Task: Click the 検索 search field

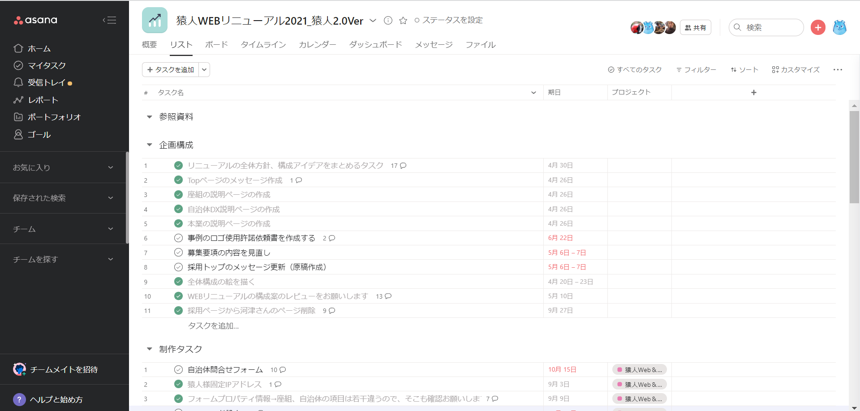Action: click(771, 27)
